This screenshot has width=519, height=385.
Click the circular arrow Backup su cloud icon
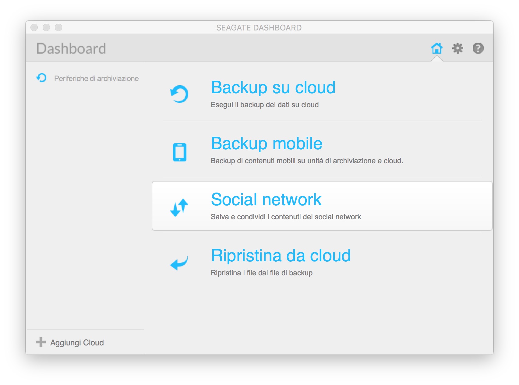pyautogui.click(x=179, y=94)
